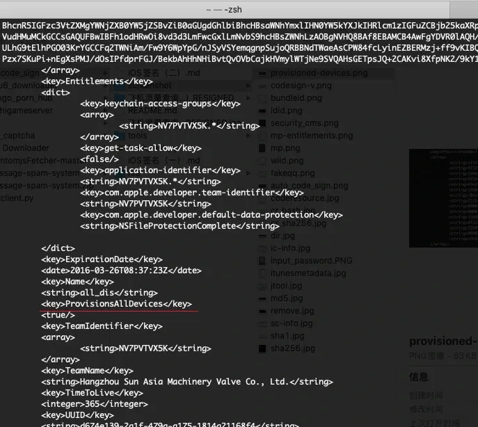
Task: Expand the tools folder arrow in Finder
Action: (248, 136)
